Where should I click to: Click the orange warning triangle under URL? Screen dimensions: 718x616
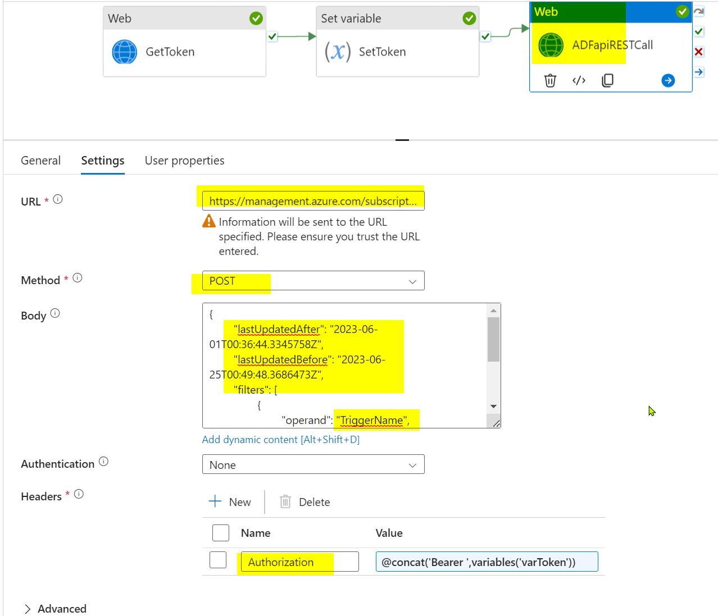[x=209, y=221]
